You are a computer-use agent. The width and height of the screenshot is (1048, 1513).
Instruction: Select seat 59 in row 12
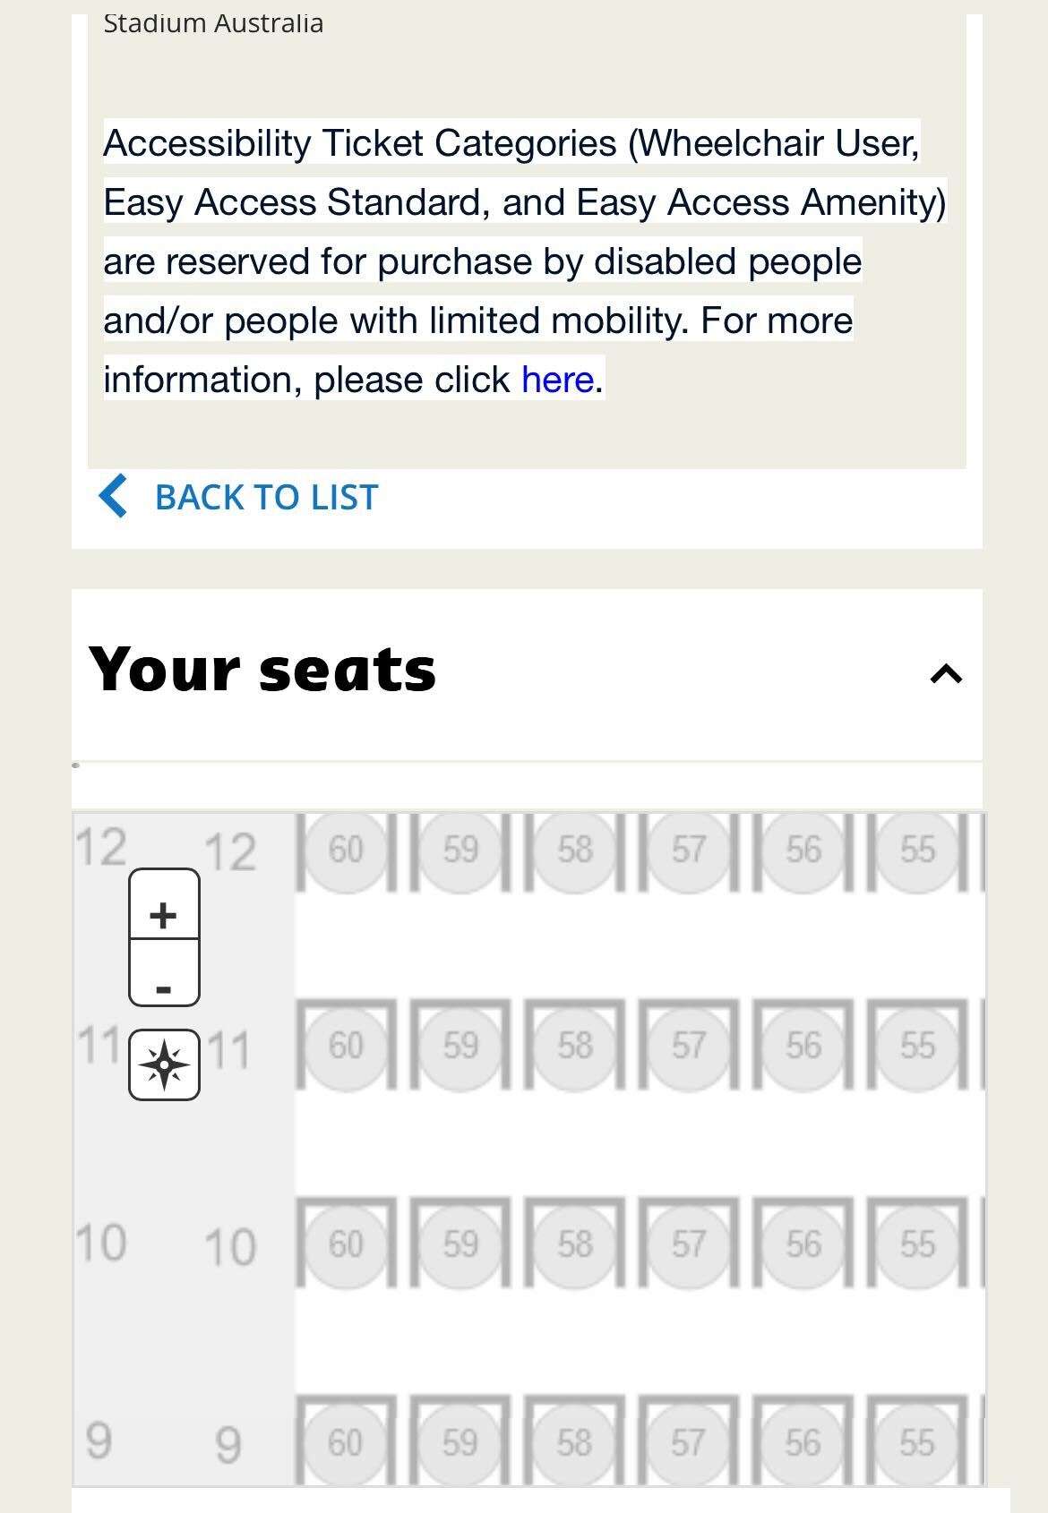(460, 850)
